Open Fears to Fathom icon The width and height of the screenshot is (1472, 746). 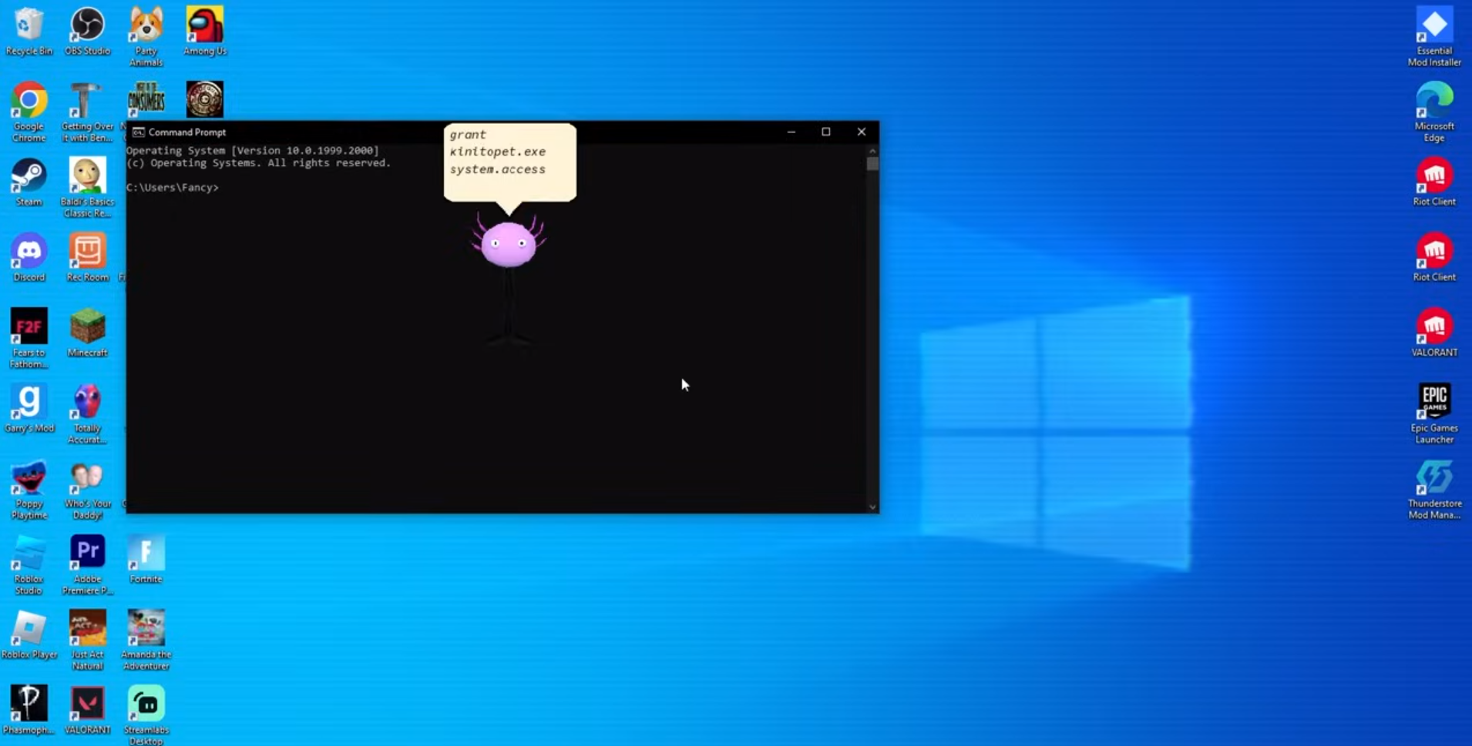29,338
